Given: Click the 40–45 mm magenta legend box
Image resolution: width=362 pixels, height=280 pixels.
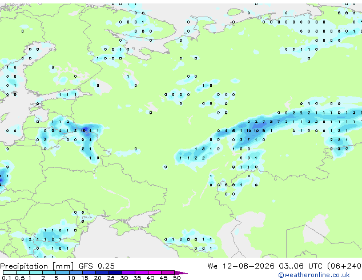Looking at the screenshot, I should pos(155,273).
